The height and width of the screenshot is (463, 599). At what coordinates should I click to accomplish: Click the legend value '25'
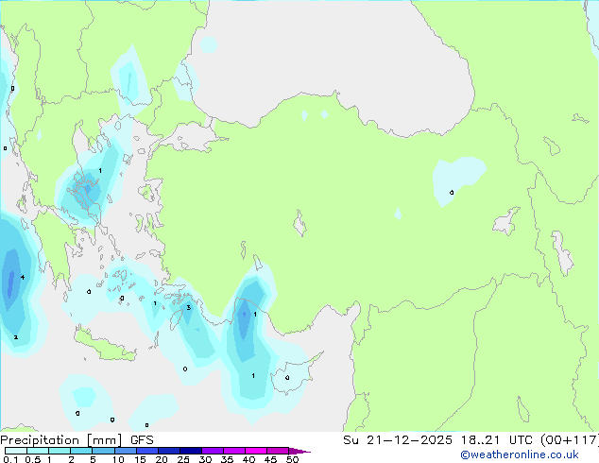tap(183, 459)
